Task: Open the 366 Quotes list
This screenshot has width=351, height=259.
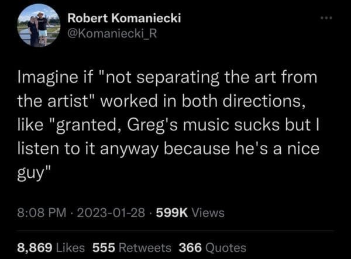Action: tap(213, 247)
